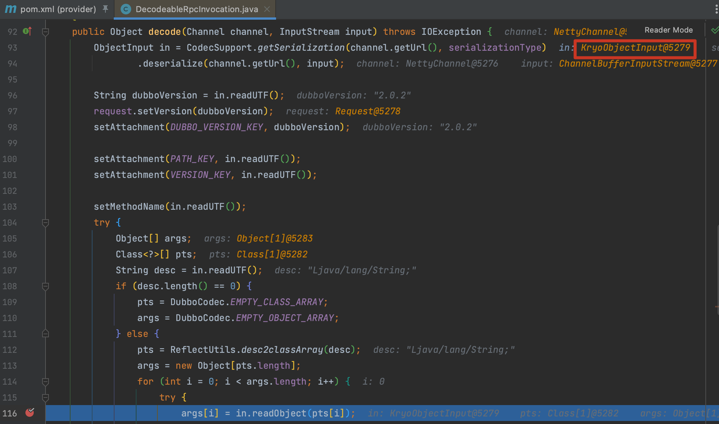Click EMPTY_CLASS_ARRAY on line 109
The width and height of the screenshot is (719, 424).
point(277,302)
